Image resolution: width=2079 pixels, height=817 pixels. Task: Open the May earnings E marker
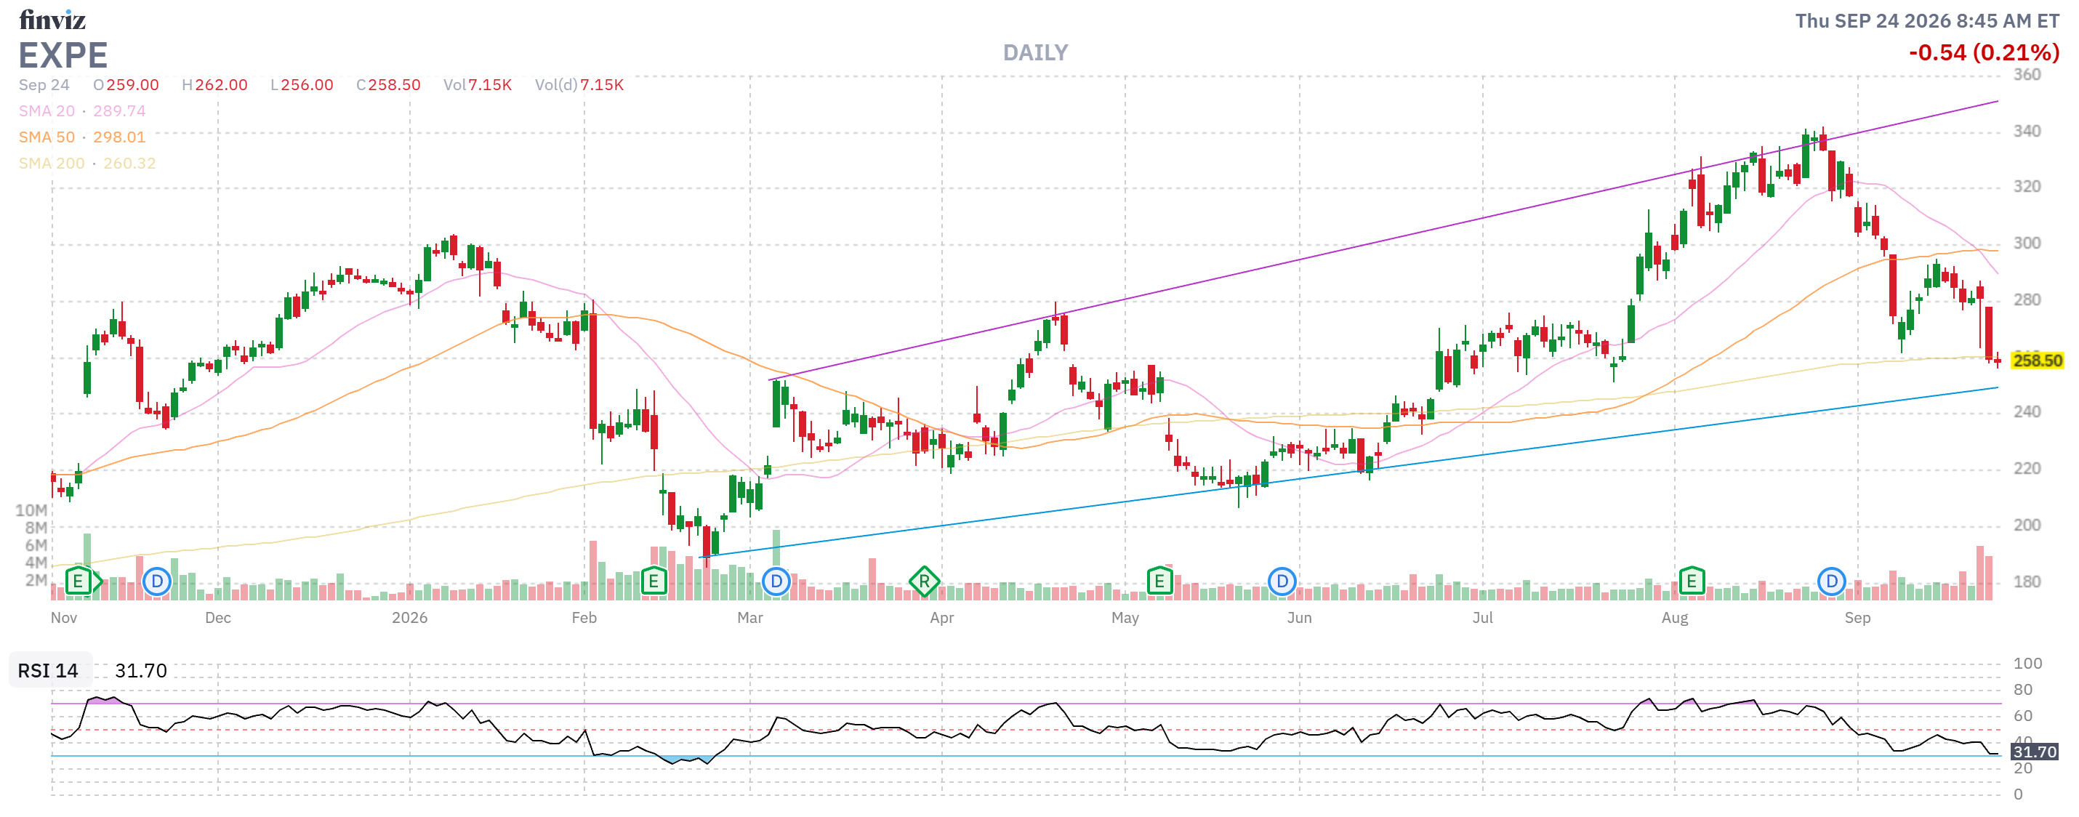(1159, 581)
